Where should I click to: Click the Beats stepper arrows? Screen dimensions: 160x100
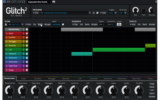(100, 24)
